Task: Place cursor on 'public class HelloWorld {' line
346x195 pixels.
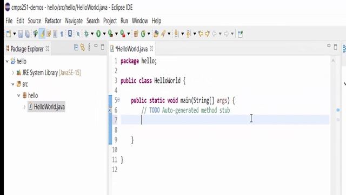Action: [153, 81]
